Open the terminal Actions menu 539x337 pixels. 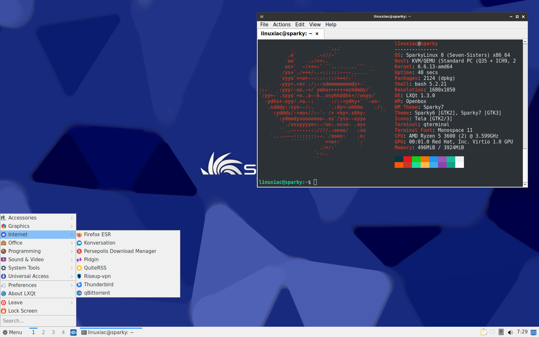pyautogui.click(x=282, y=25)
